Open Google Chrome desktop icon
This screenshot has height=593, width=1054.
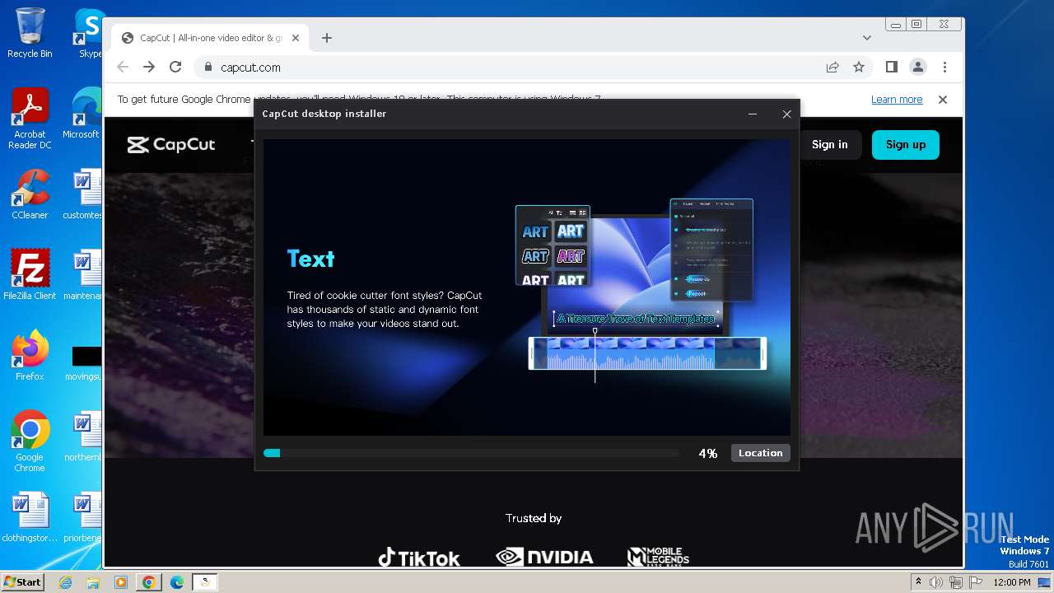coord(30,441)
